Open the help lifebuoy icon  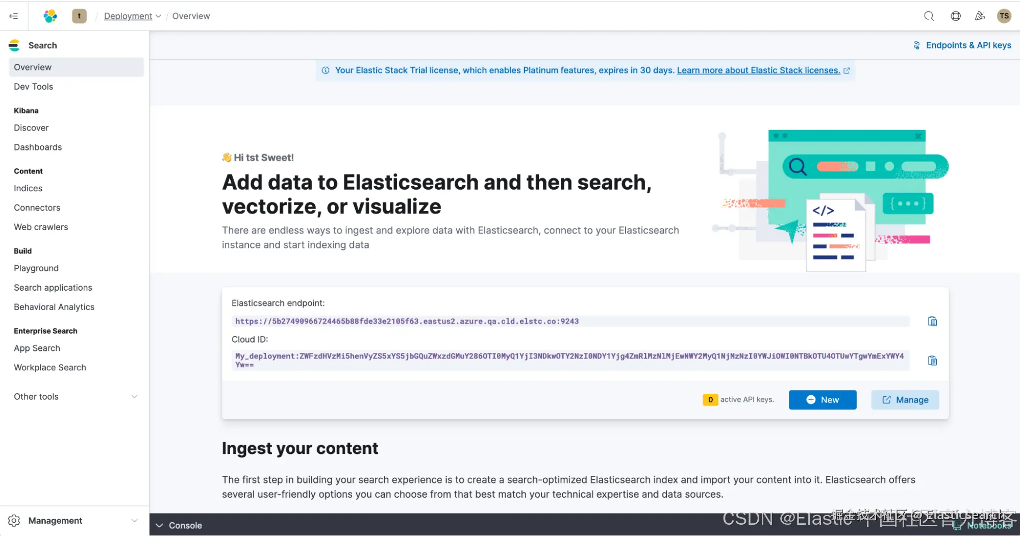tap(955, 16)
